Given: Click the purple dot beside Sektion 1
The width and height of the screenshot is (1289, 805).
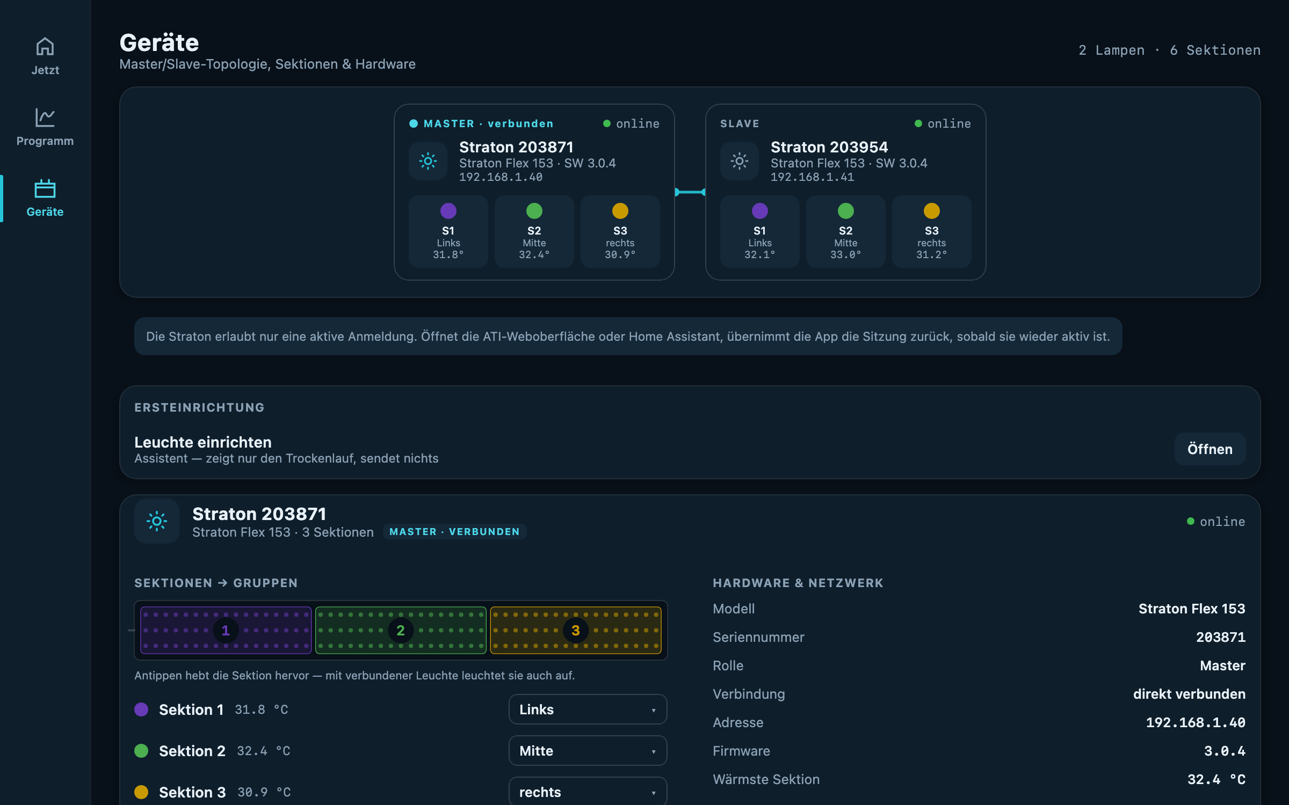Looking at the screenshot, I should 141,709.
